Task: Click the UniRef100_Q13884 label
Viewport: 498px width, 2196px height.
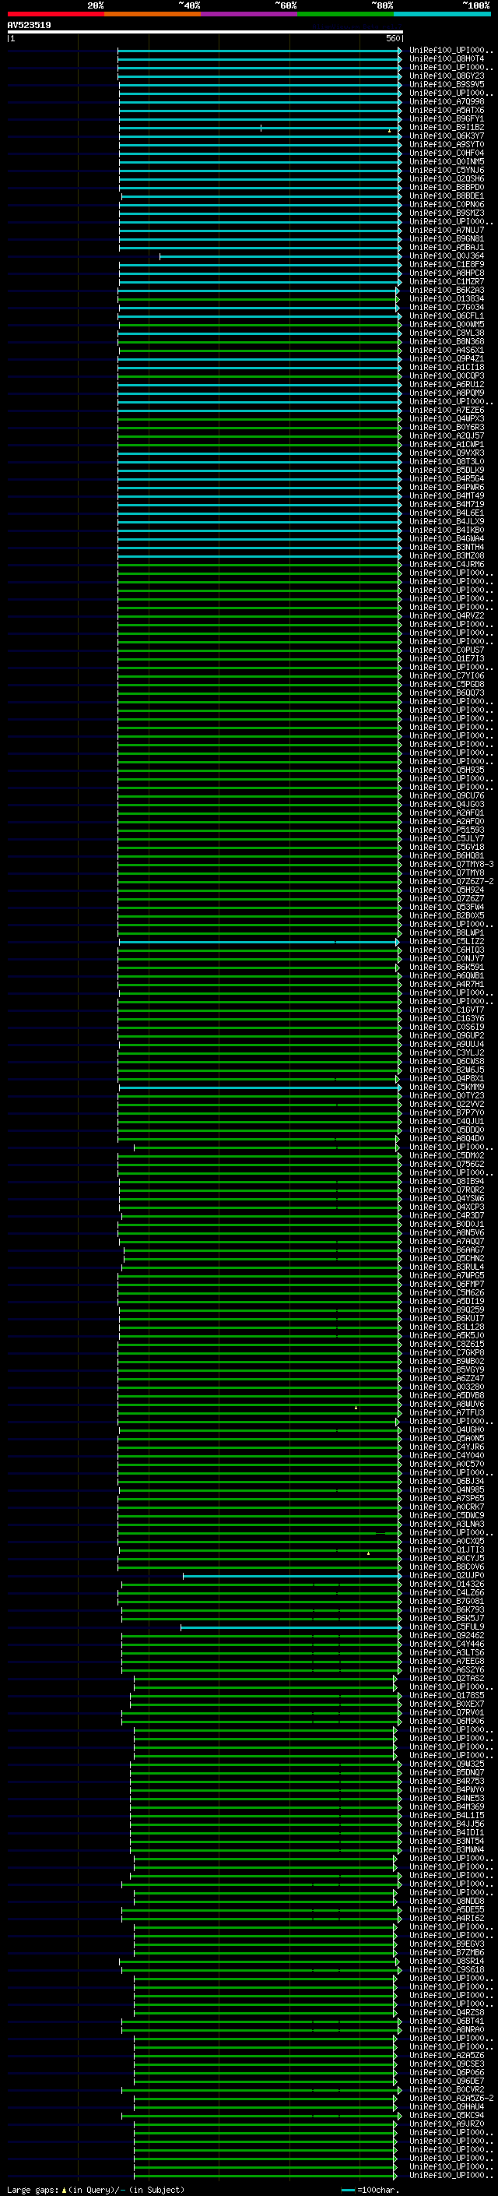Action: pyautogui.click(x=447, y=298)
